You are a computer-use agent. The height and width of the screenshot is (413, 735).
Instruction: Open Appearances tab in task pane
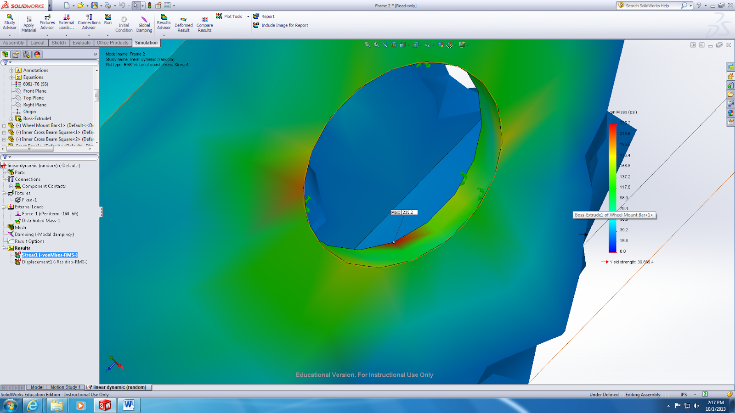coord(730,112)
